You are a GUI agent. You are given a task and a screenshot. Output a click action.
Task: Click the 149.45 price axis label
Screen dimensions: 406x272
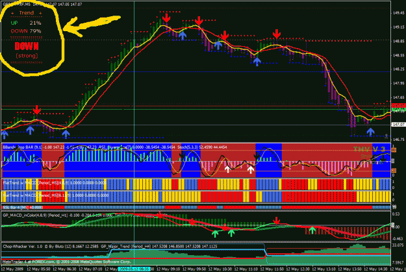[398, 13]
